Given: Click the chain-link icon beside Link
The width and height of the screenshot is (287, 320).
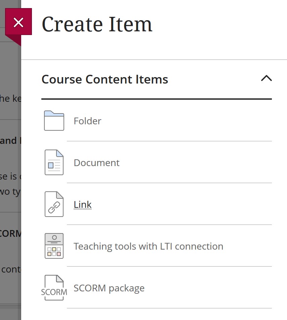Looking at the screenshot, I should point(53,204).
